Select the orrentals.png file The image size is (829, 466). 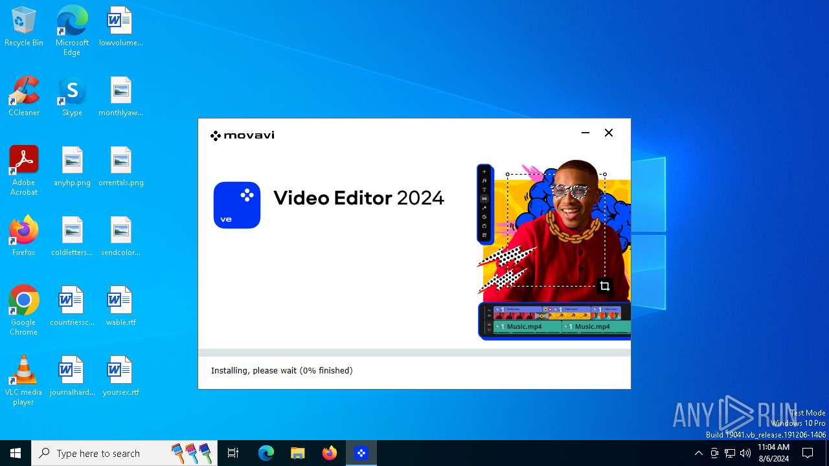(120, 166)
